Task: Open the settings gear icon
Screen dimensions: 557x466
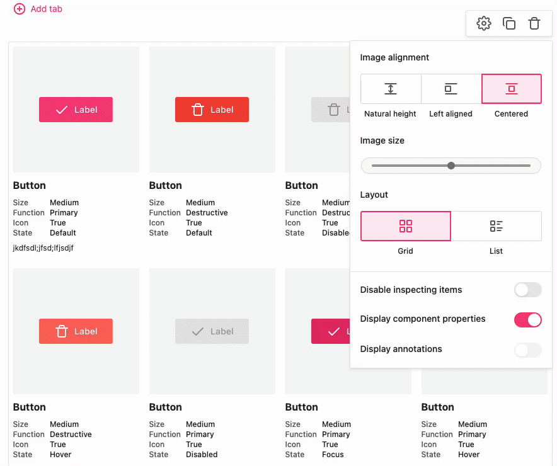Action: pyautogui.click(x=483, y=23)
